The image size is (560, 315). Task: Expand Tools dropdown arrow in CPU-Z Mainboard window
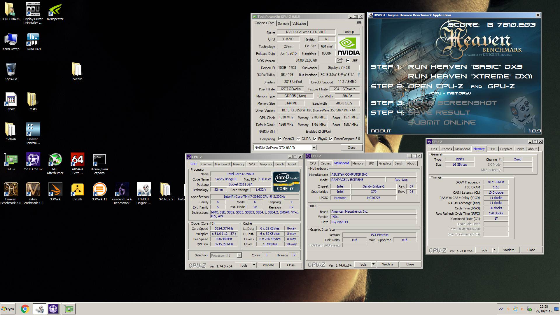click(373, 264)
